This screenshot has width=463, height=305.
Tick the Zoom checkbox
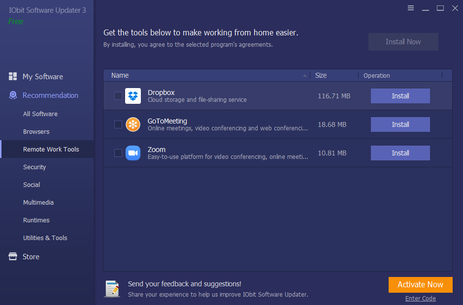118,153
